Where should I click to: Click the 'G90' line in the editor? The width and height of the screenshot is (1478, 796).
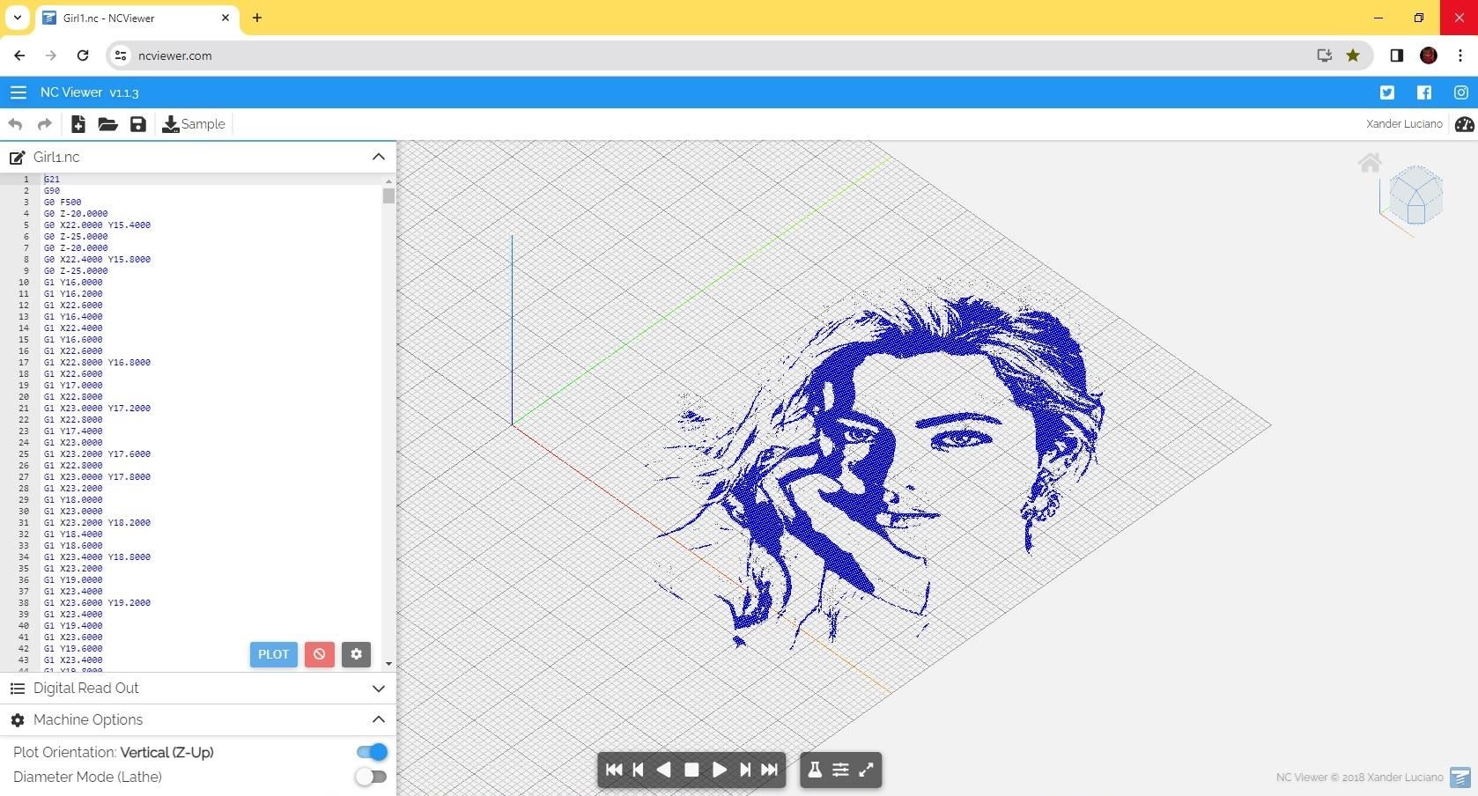coord(52,191)
